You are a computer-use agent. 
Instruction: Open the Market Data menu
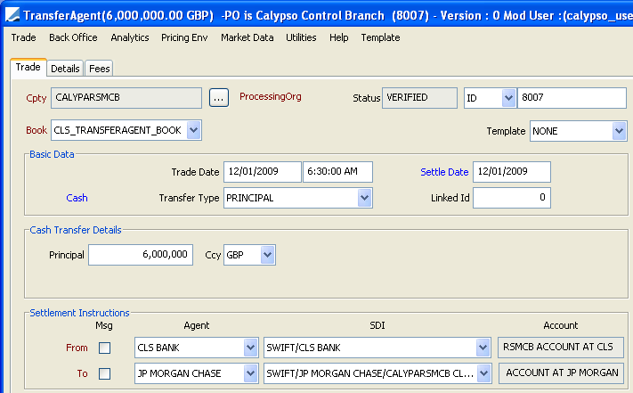[x=248, y=37]
